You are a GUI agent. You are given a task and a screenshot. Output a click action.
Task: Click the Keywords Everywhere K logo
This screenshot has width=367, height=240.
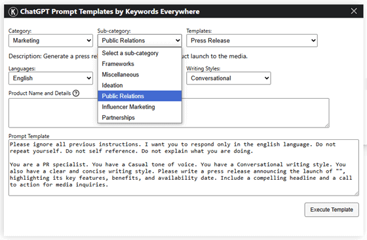(x=13, y=11)
